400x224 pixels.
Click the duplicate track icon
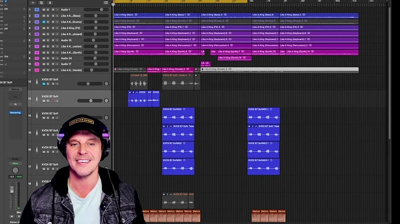click(x=41, y=2)
